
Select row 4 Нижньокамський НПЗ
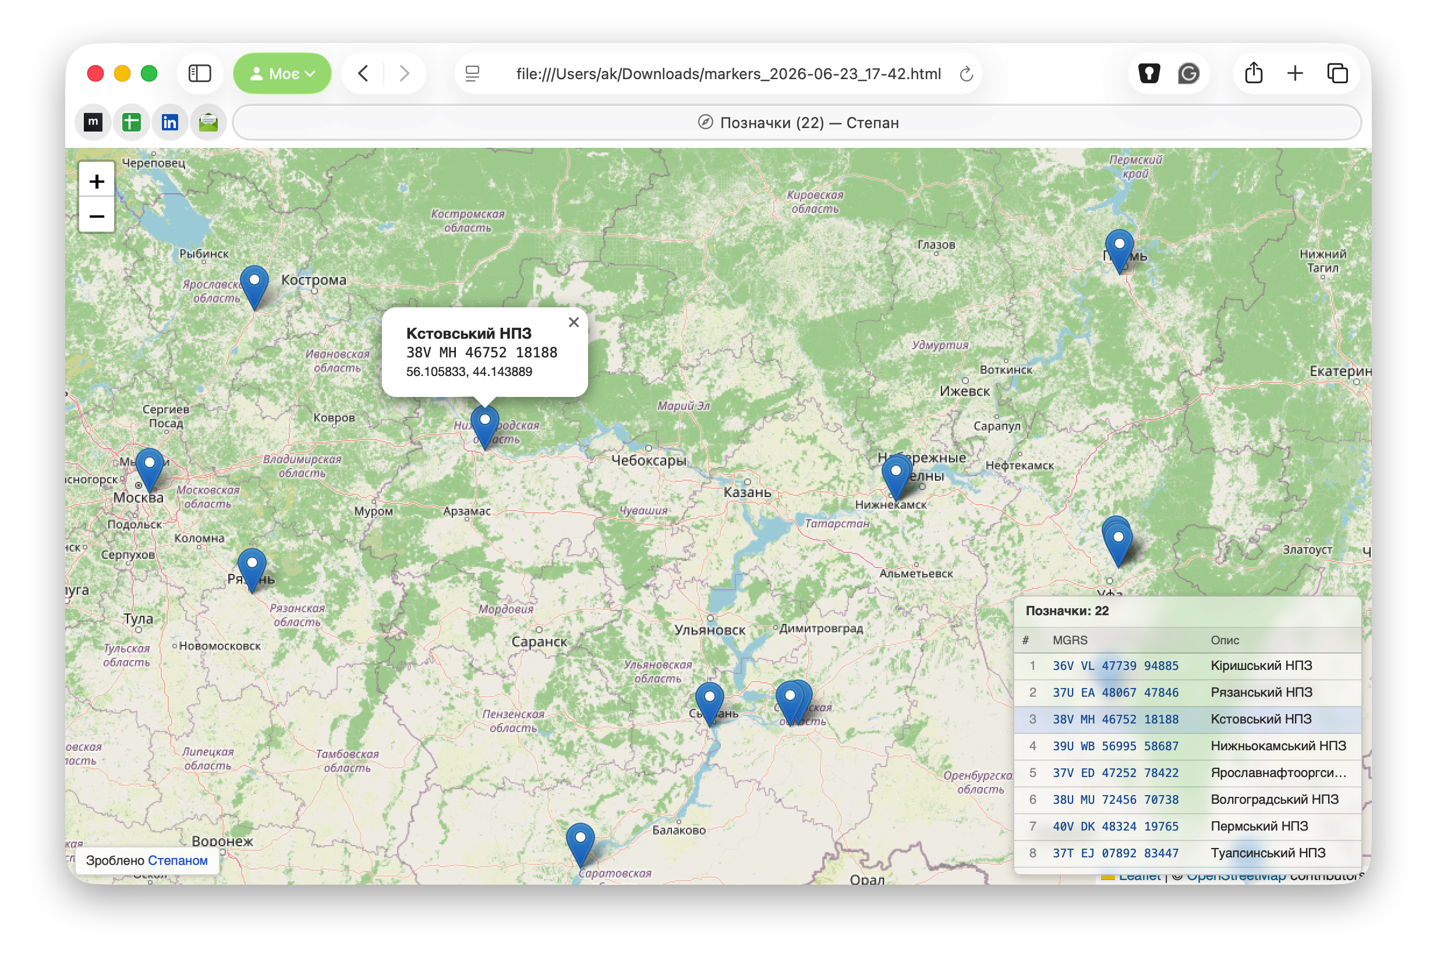[x=1187, y=746]
